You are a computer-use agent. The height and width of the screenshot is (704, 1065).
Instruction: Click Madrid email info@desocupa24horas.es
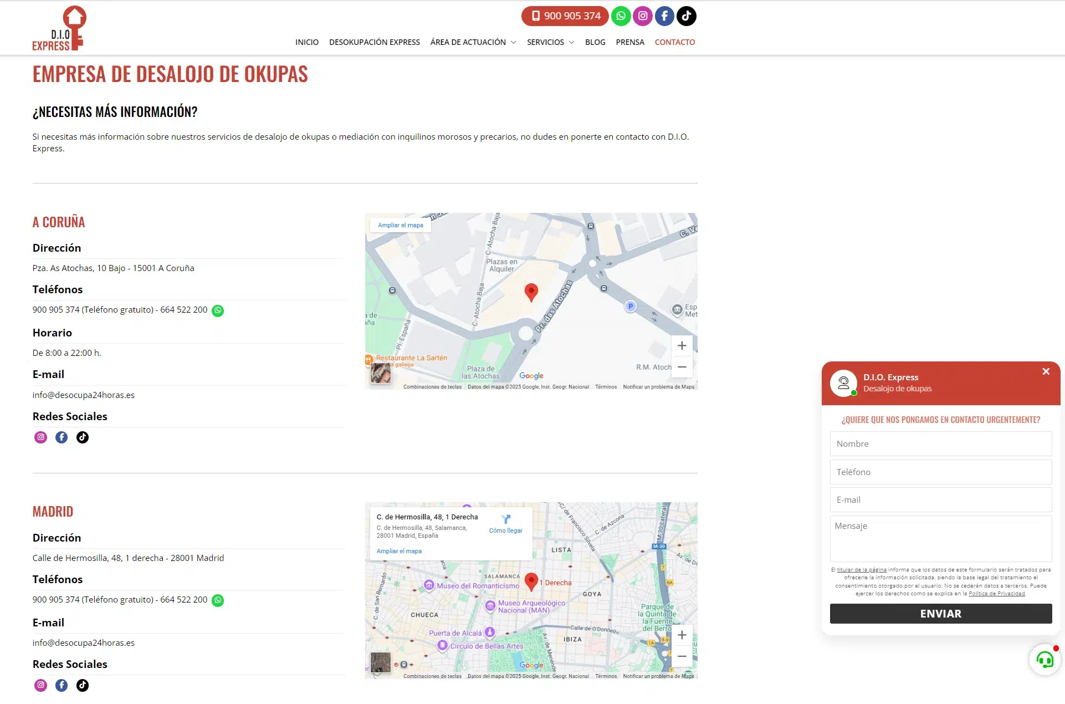84,643
